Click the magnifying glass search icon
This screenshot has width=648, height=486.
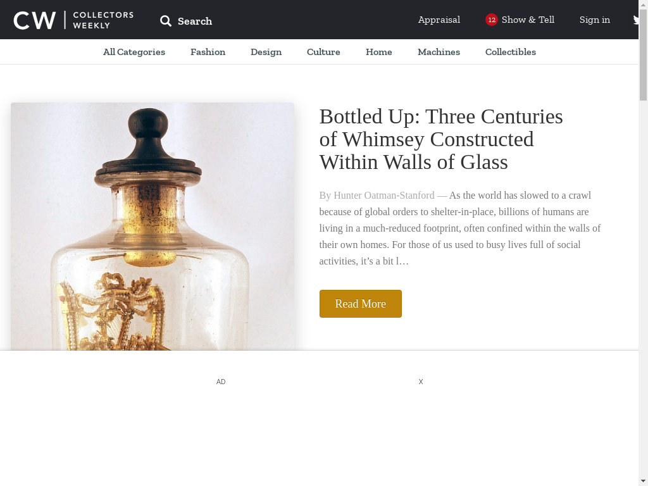coord(166,21)
